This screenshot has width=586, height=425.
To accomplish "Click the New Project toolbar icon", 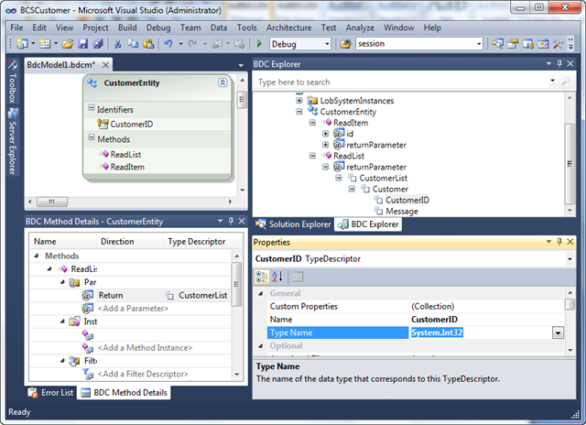I will pos(22,44).
